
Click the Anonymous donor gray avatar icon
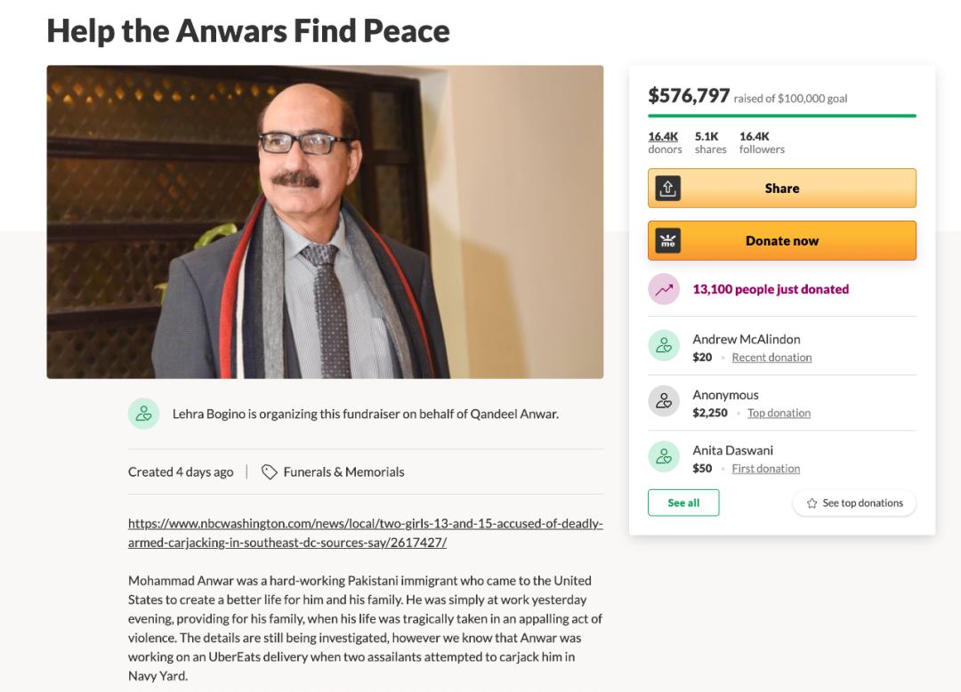click(x=664, y=401)
